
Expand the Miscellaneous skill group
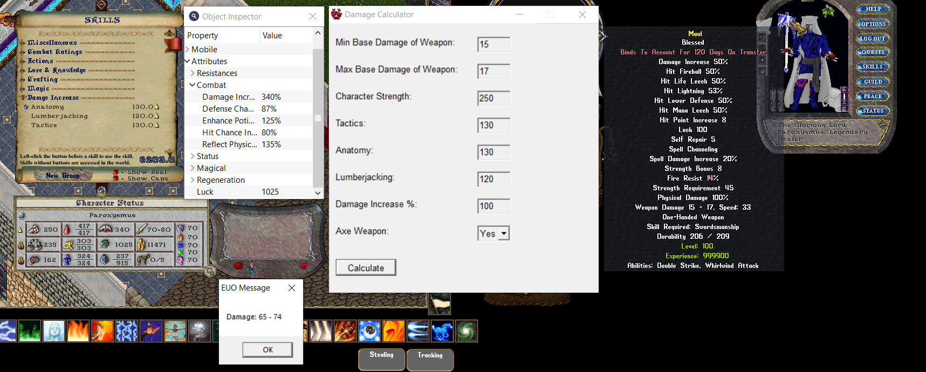pyautogui.click(x=23, y=43)
